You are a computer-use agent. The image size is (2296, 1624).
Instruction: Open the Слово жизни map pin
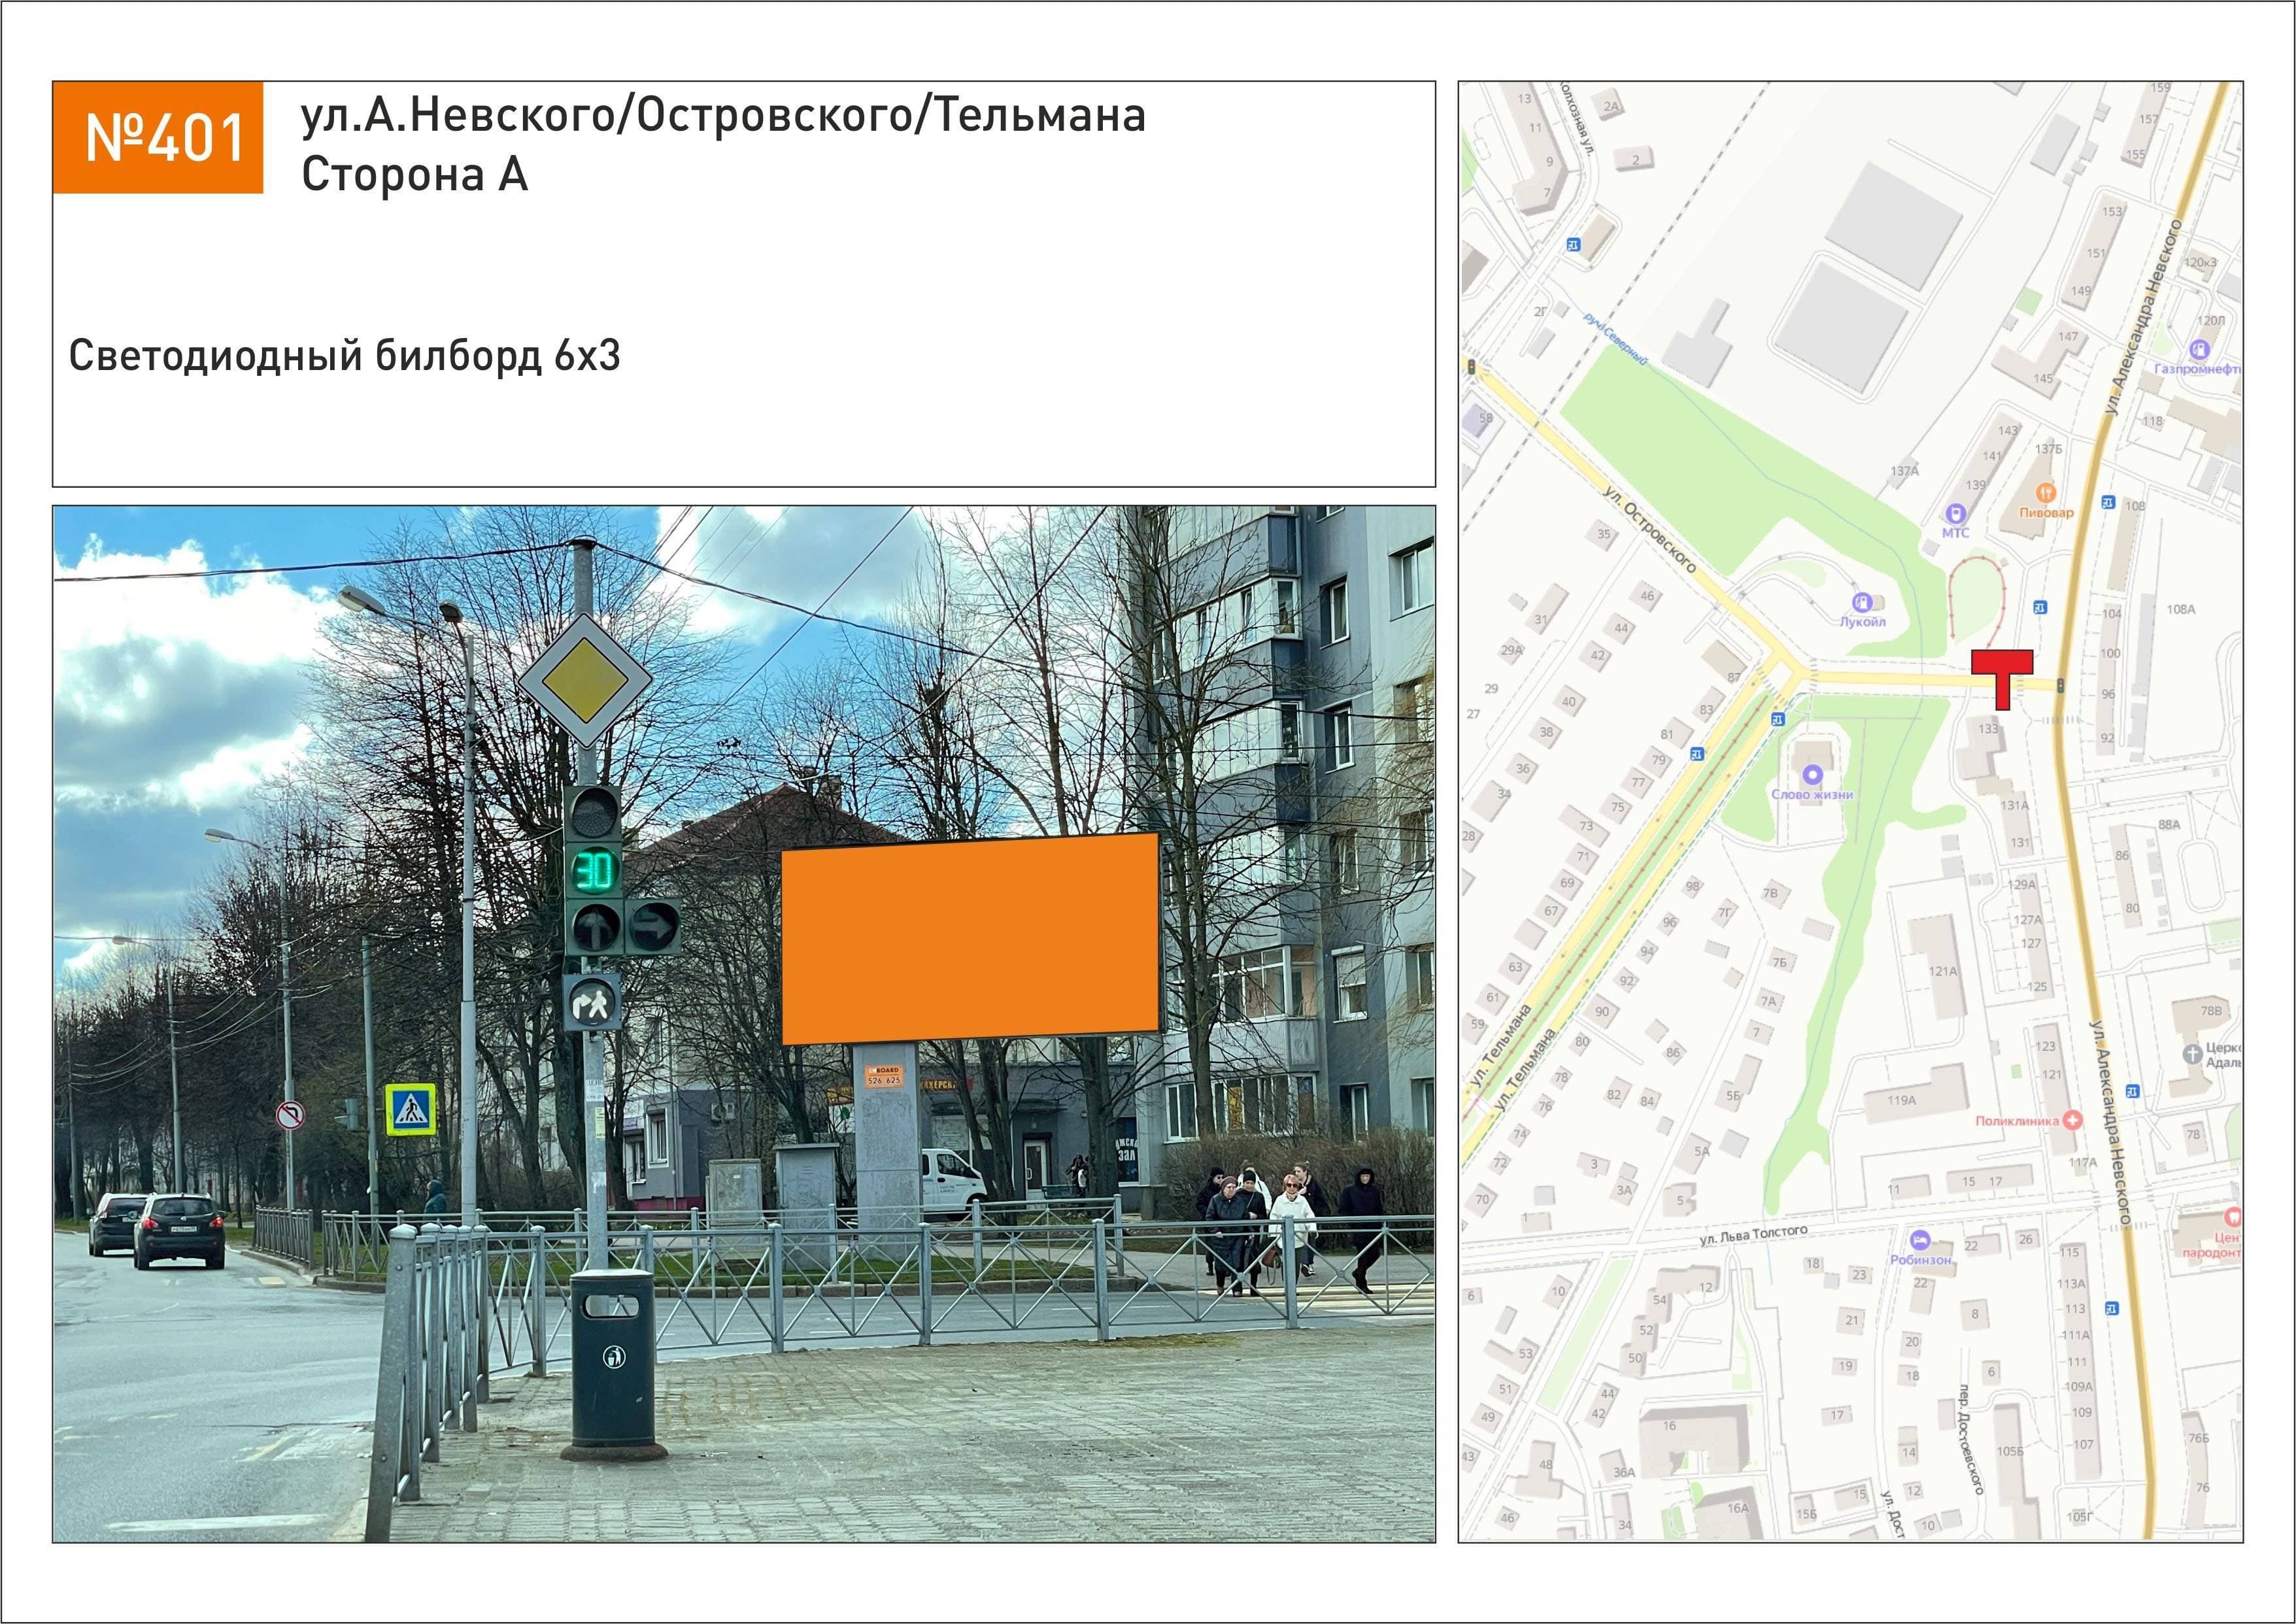pyautogui.click(x=1812, y=775)
